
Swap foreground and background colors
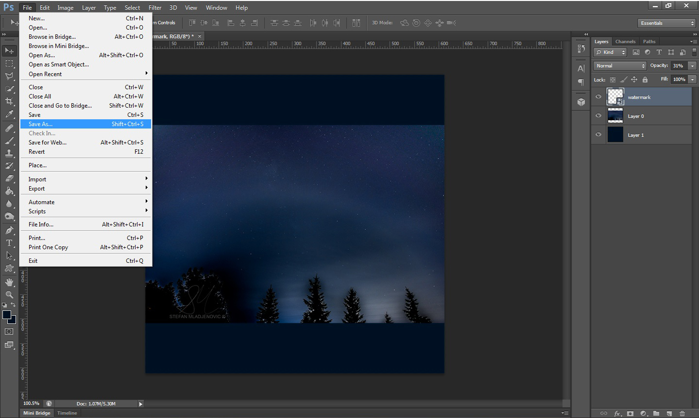pyautogui.click(x=14, y=305)
